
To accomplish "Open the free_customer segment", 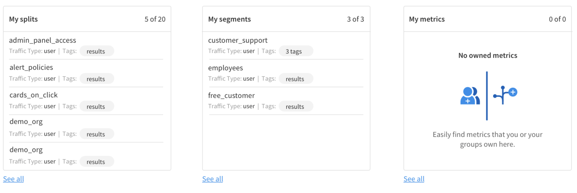I will pyautogui.click(x=231, y=95).
